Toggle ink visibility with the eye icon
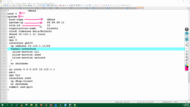The height and width of the screenshot is (107, 190). click(x=187, y=33)
